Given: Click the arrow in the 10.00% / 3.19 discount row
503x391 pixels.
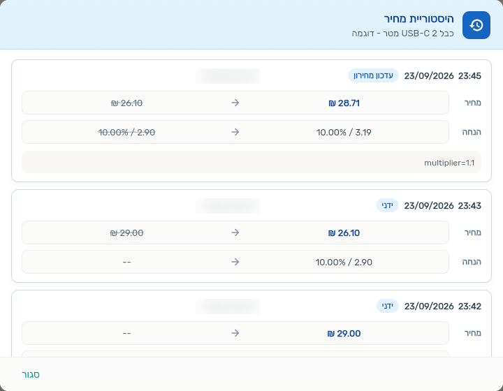Looking at the screenshot, I should 235,132.
